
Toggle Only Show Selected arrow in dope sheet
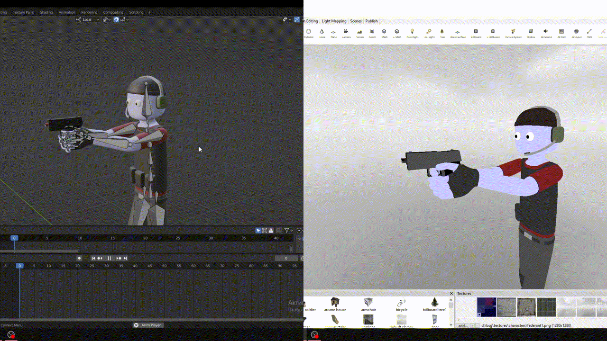pyautogui.click(x=258, y=231)
